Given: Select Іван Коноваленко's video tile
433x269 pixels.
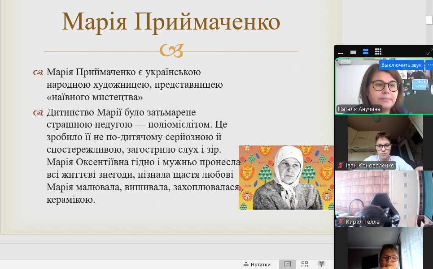Looking at the screenshot, I should click(x=384, y=142).
